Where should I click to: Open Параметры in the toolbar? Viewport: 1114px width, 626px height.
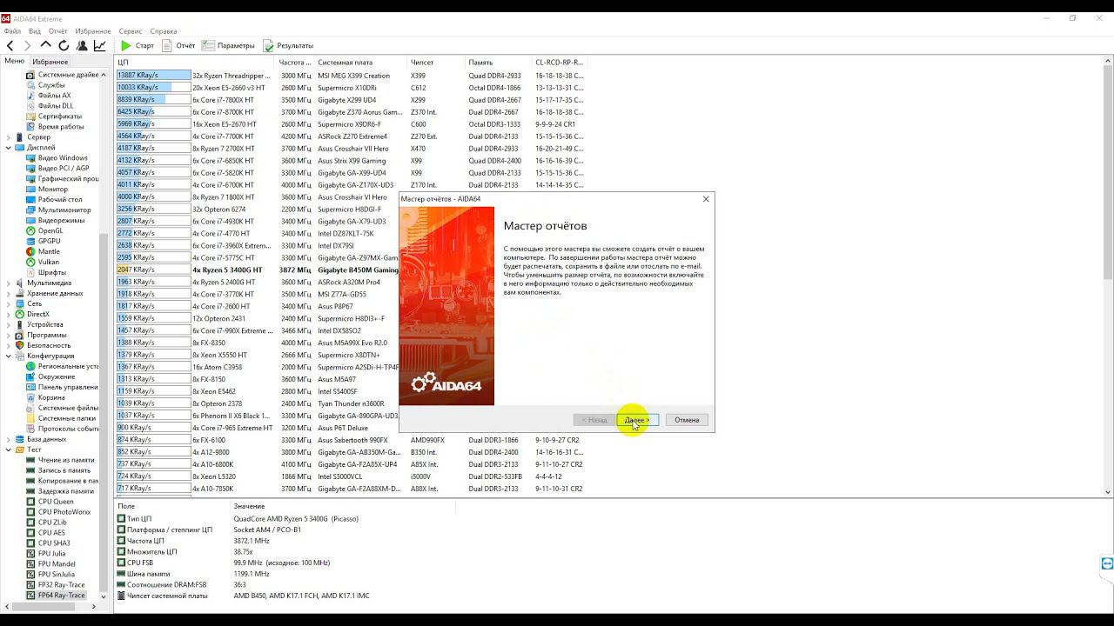228,45
